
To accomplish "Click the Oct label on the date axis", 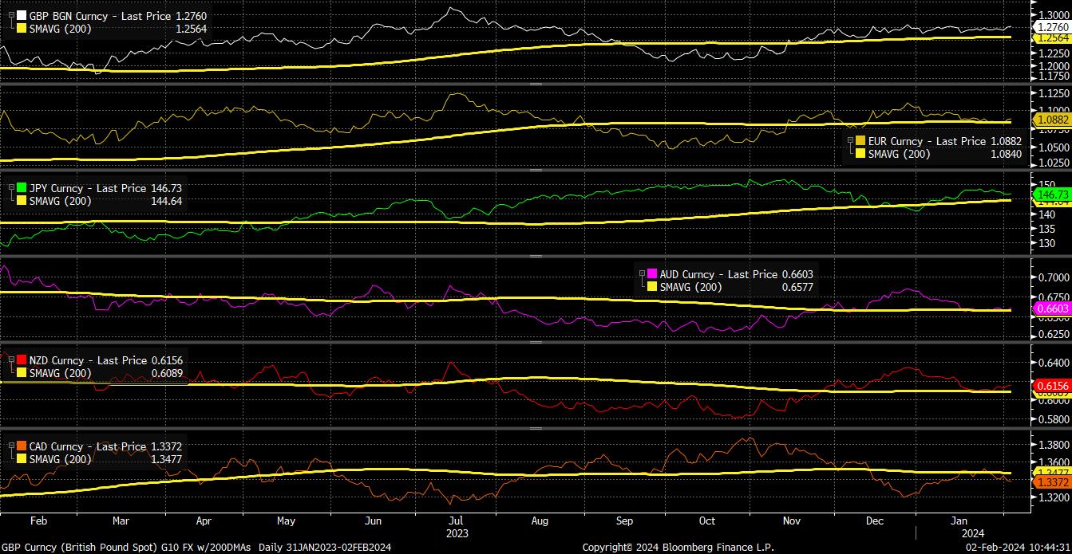I will [707, 521].
